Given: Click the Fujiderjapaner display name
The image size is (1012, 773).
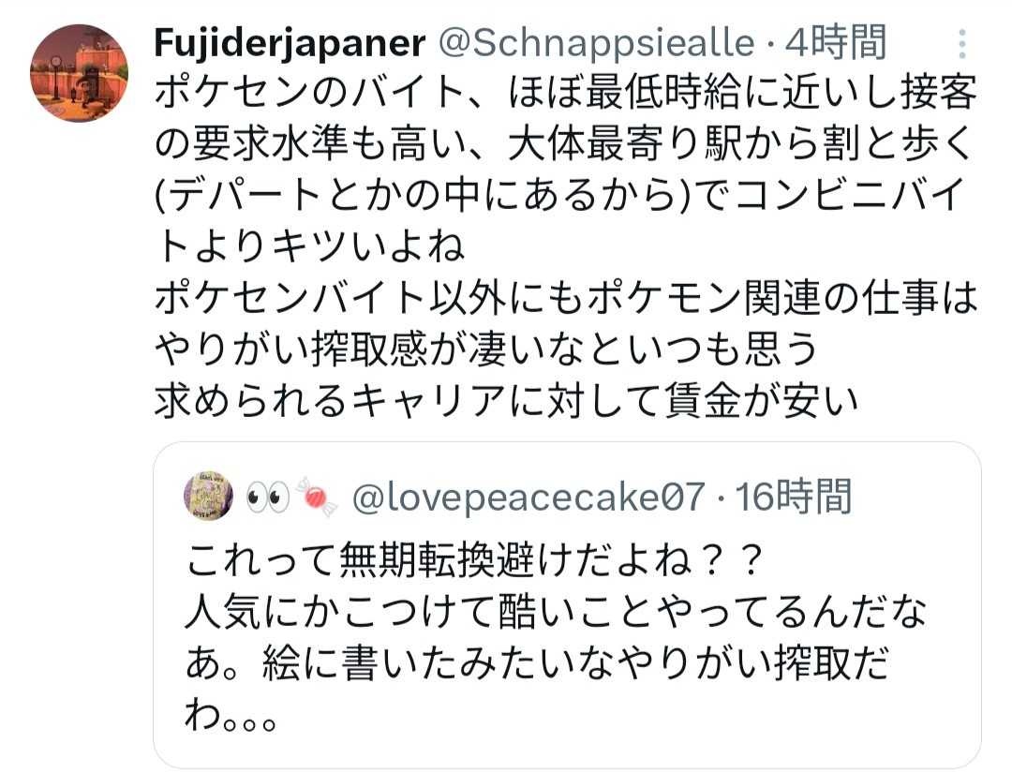Looking at the screenshot, I should click(x=290, y=42).
